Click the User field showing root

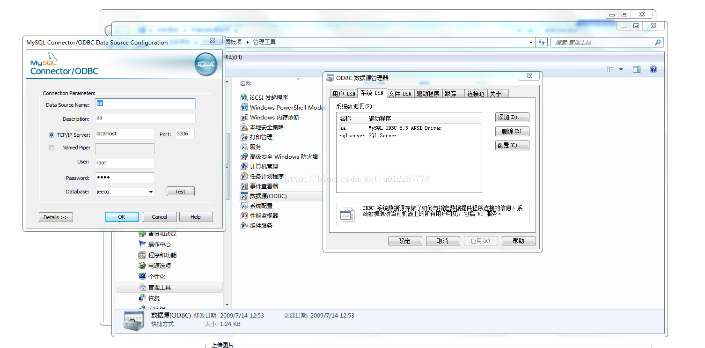[x=125, y=163]
